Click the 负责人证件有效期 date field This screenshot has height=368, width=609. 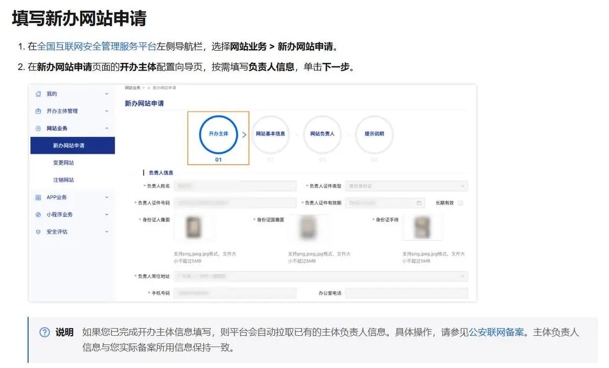point(385,203)
